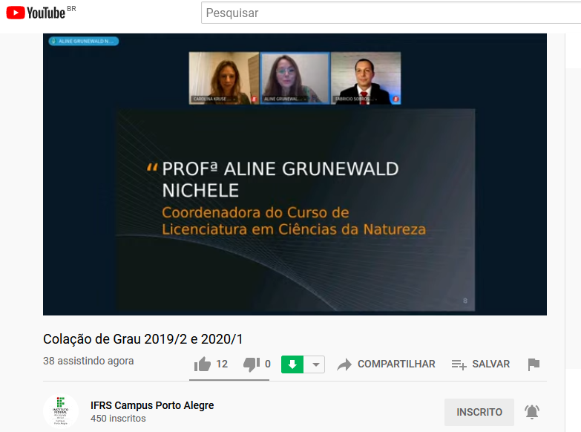Click the video title Colação de Grau

pyautogui.click(x=143, y=339)
